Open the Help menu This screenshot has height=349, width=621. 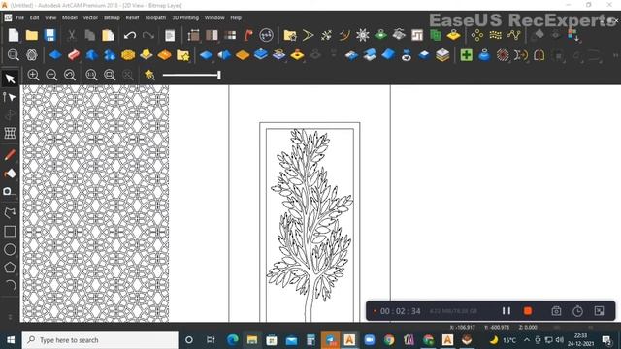coord(236,17)
